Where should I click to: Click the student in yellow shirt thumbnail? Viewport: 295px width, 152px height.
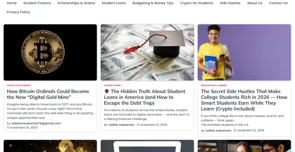244,52
